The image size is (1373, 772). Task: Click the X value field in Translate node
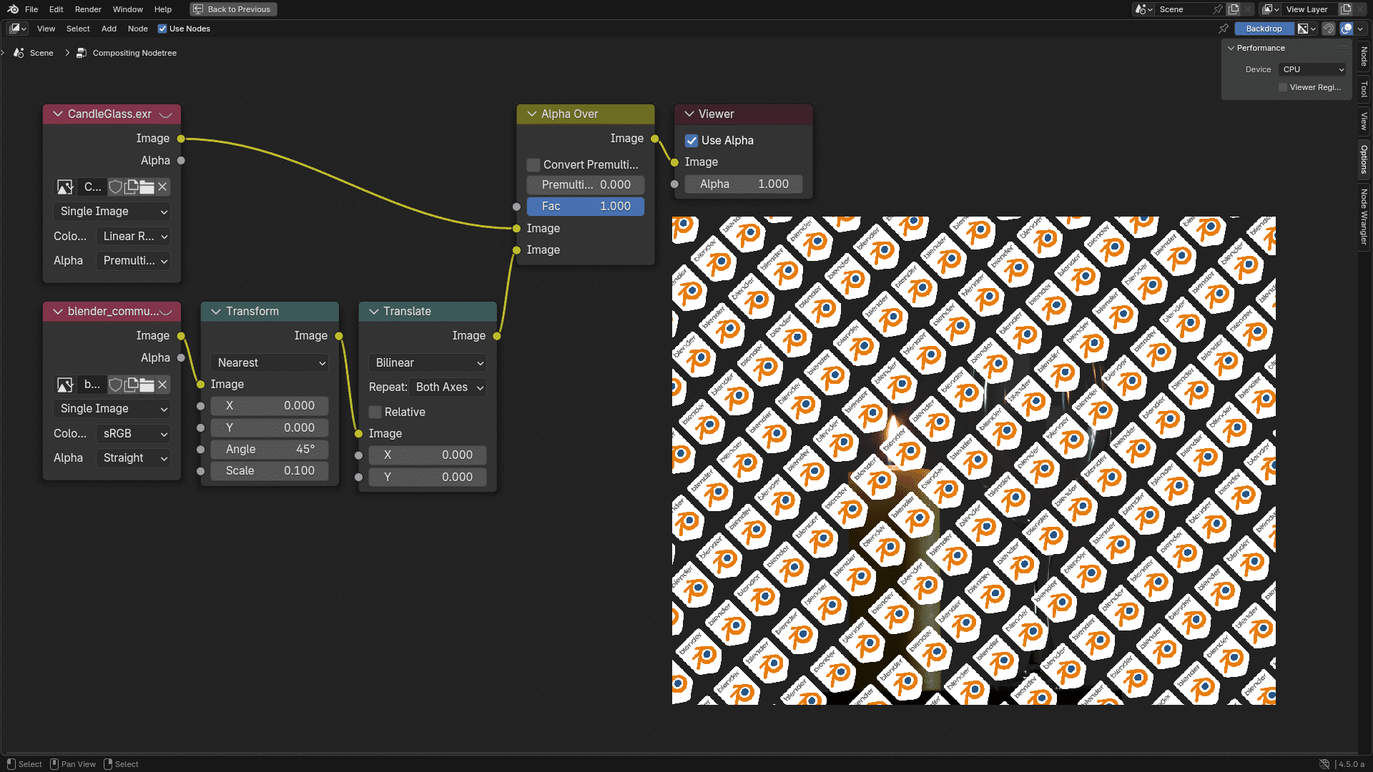pyautogui.click(x=427, y=455)
